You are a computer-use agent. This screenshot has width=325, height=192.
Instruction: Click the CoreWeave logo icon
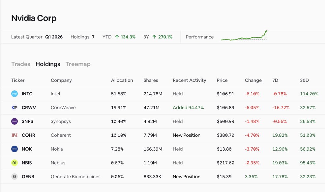[x=15, y=108]
